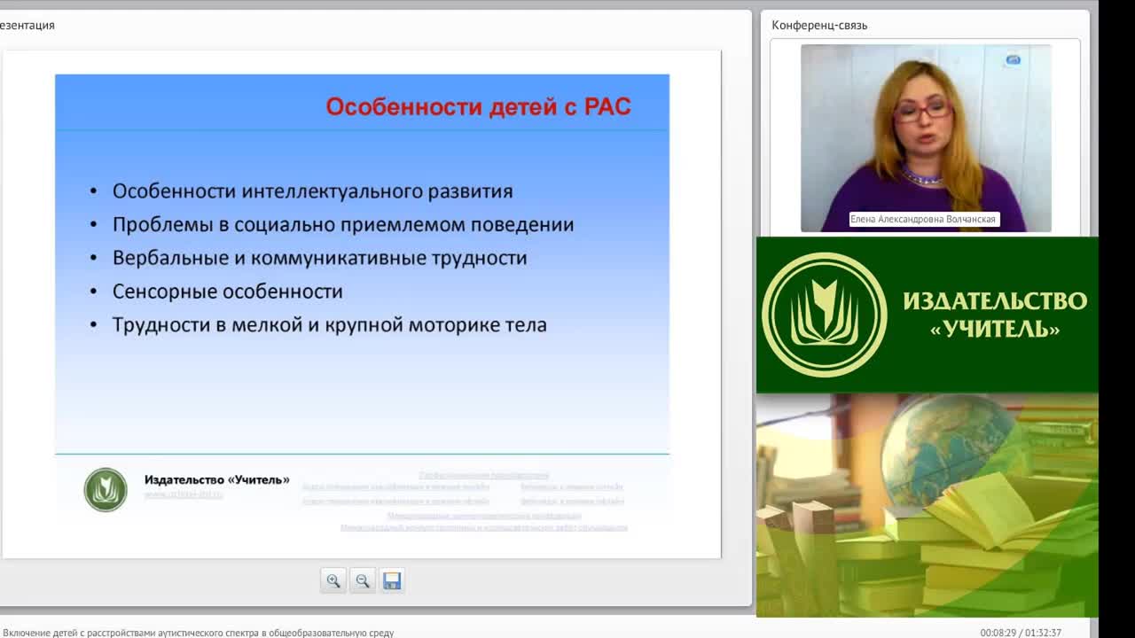The image size is (1135, 638).
Task: Zoom out of the presentation slide
Action: click(363, 580)
